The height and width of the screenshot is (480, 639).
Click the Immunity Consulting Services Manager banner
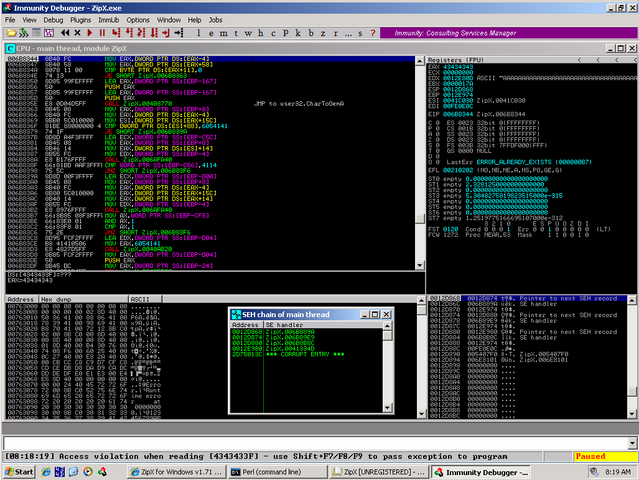tap(508, 33)
